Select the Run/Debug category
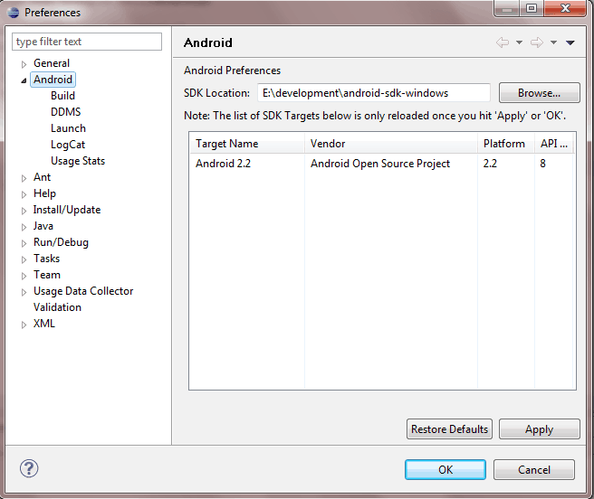 [x=61, y=242]
